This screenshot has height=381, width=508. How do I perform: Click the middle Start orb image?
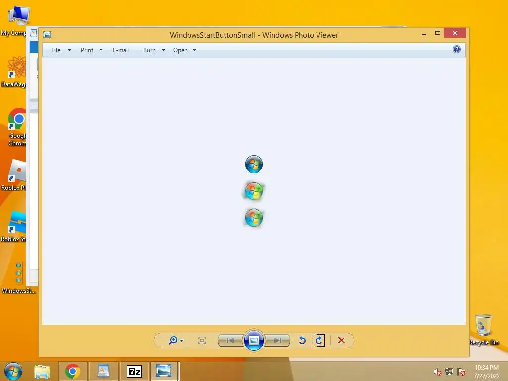click(254, 191)
